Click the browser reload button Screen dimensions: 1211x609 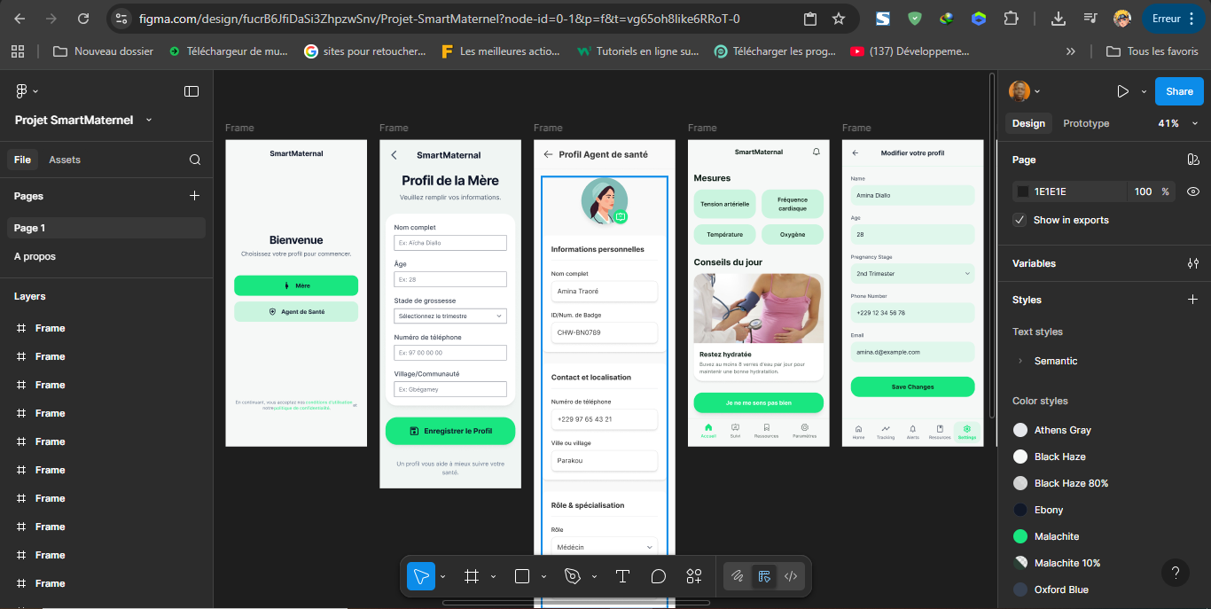tap(82, 19)
